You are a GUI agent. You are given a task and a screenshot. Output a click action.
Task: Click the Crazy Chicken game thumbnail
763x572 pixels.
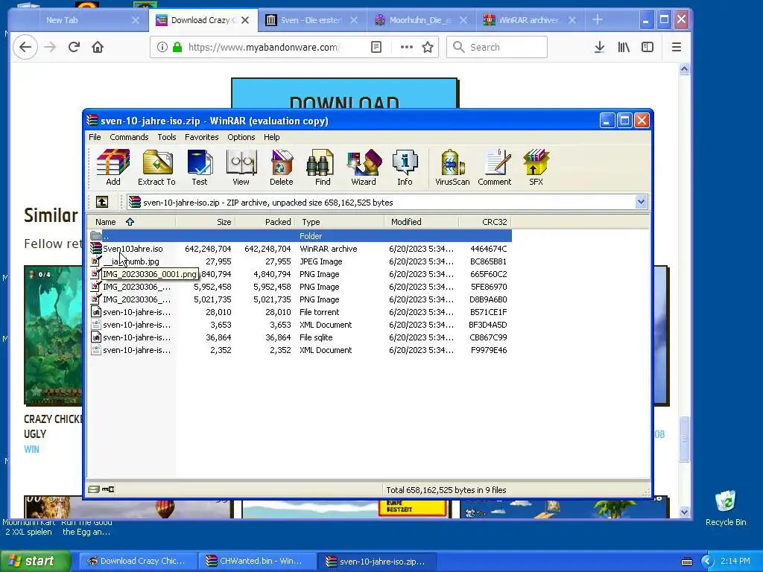53,336
